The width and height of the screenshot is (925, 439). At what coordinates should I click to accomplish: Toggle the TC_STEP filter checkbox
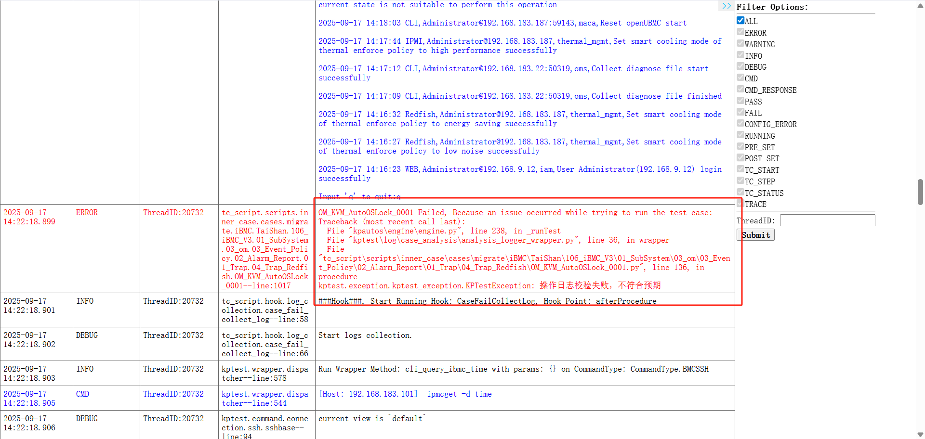(740, 181)
